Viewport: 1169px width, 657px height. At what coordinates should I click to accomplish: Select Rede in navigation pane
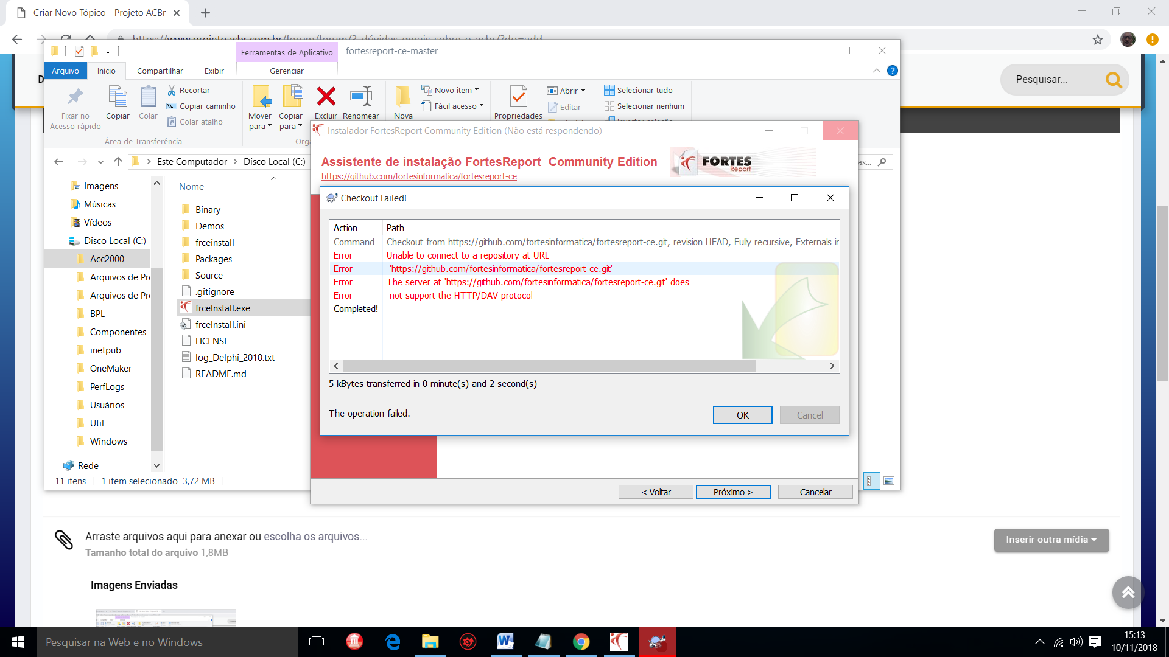88,465
